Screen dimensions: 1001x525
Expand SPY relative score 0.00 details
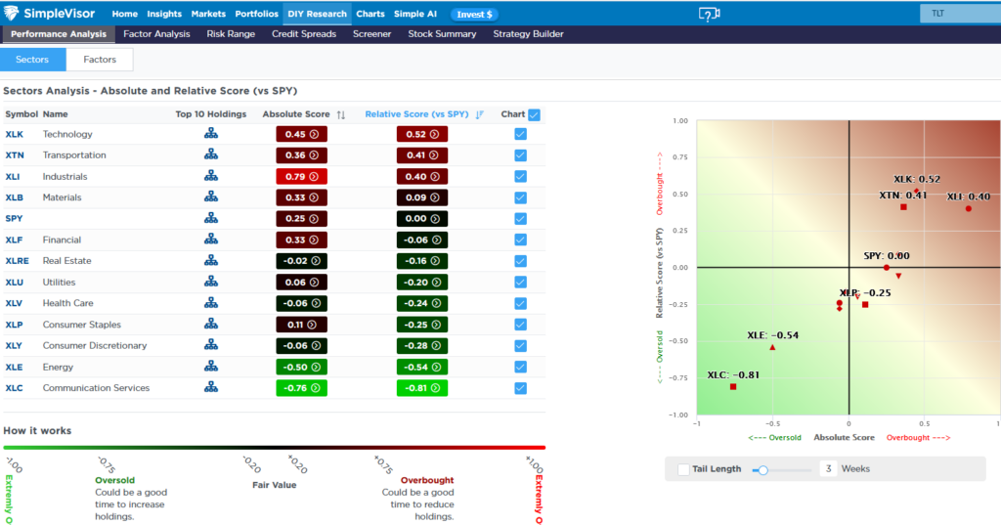click(x=422, y=218)
